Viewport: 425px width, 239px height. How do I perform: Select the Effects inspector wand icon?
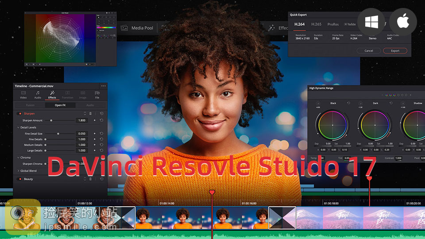52,93
